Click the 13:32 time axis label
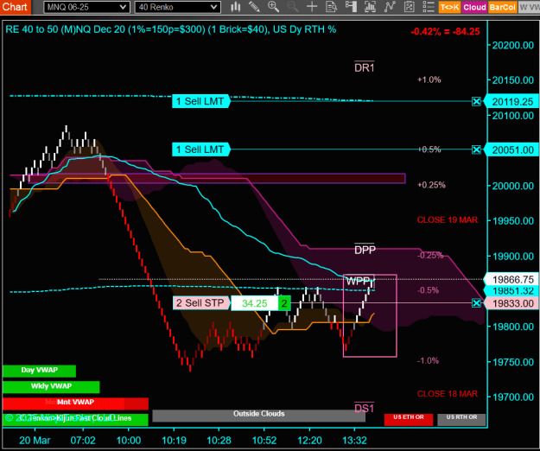540x451 pixels. 354,441
